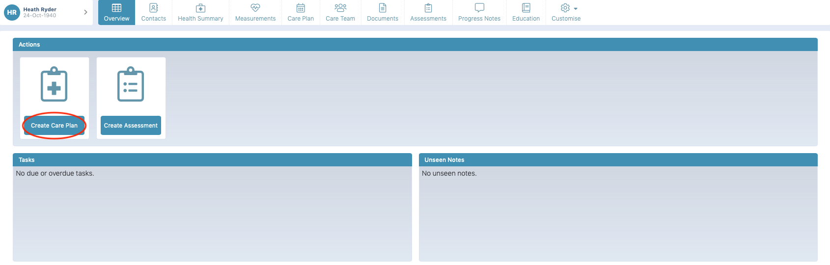
Task: Switch to the Overview tab label
Action: coord(116,19)
